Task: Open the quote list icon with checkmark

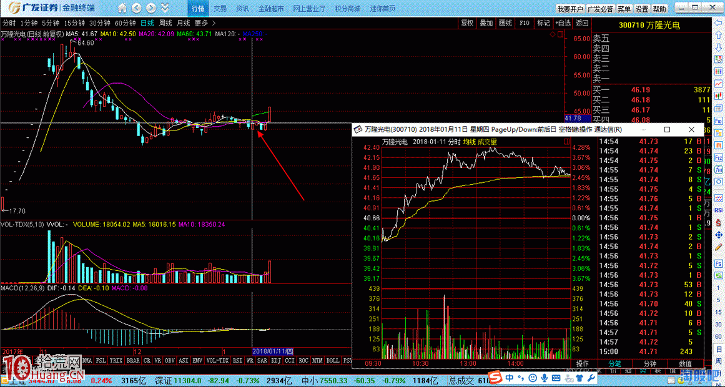Action: [x=719, y=58]
